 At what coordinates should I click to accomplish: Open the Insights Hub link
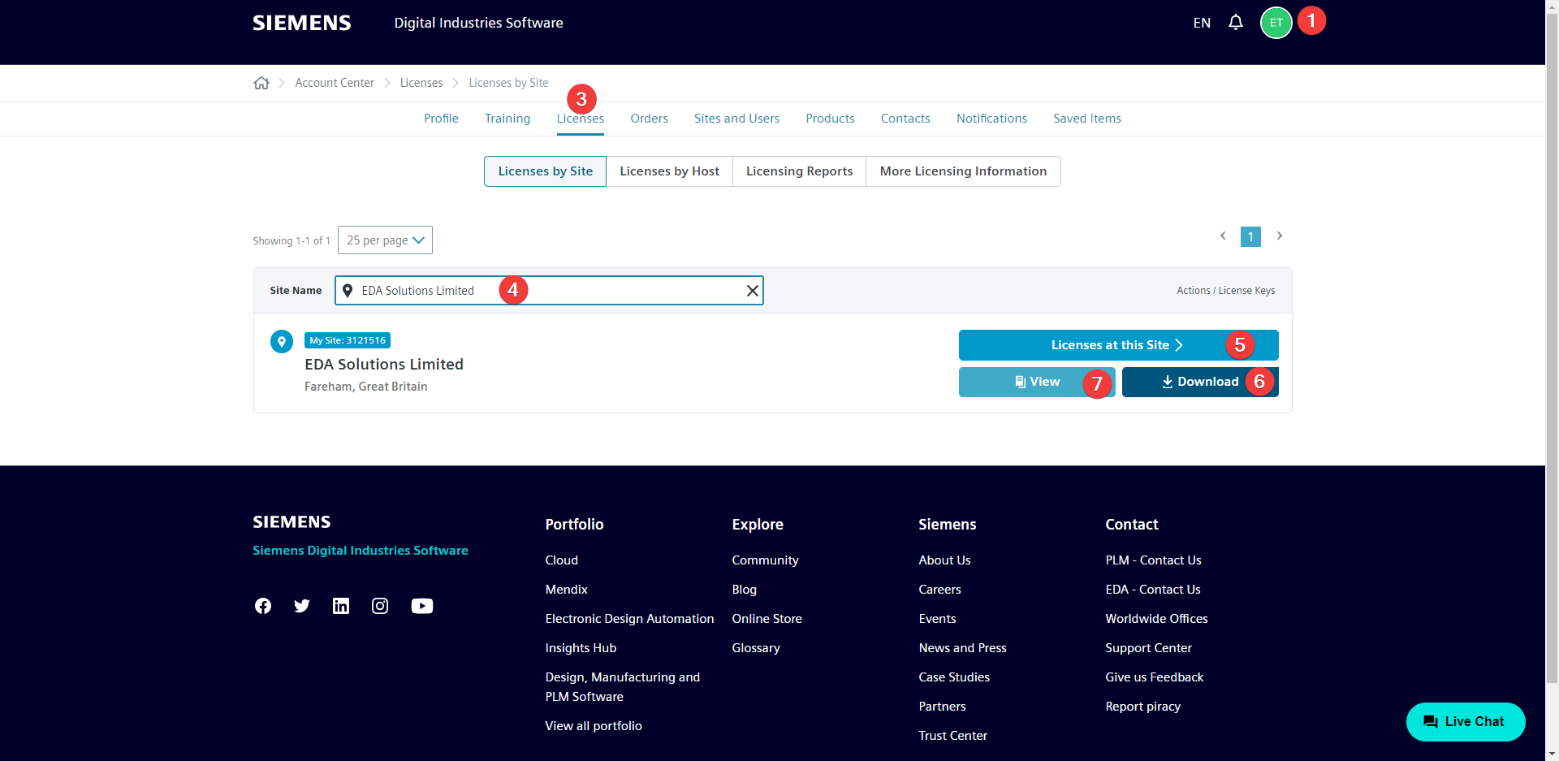click(581, 648)
